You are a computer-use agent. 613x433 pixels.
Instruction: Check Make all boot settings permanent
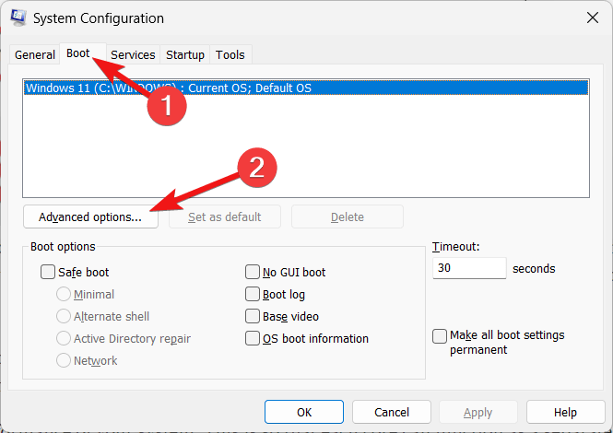(x=441, y=336)
